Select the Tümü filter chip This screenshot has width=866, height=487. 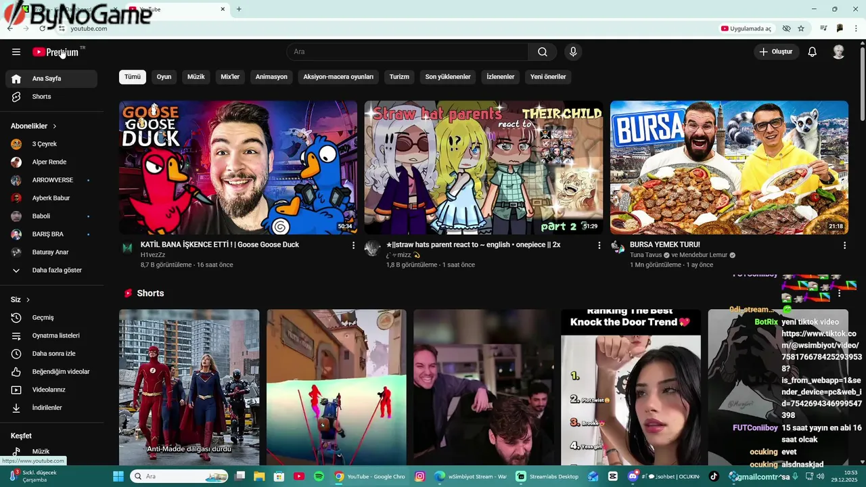click(133, 77)
